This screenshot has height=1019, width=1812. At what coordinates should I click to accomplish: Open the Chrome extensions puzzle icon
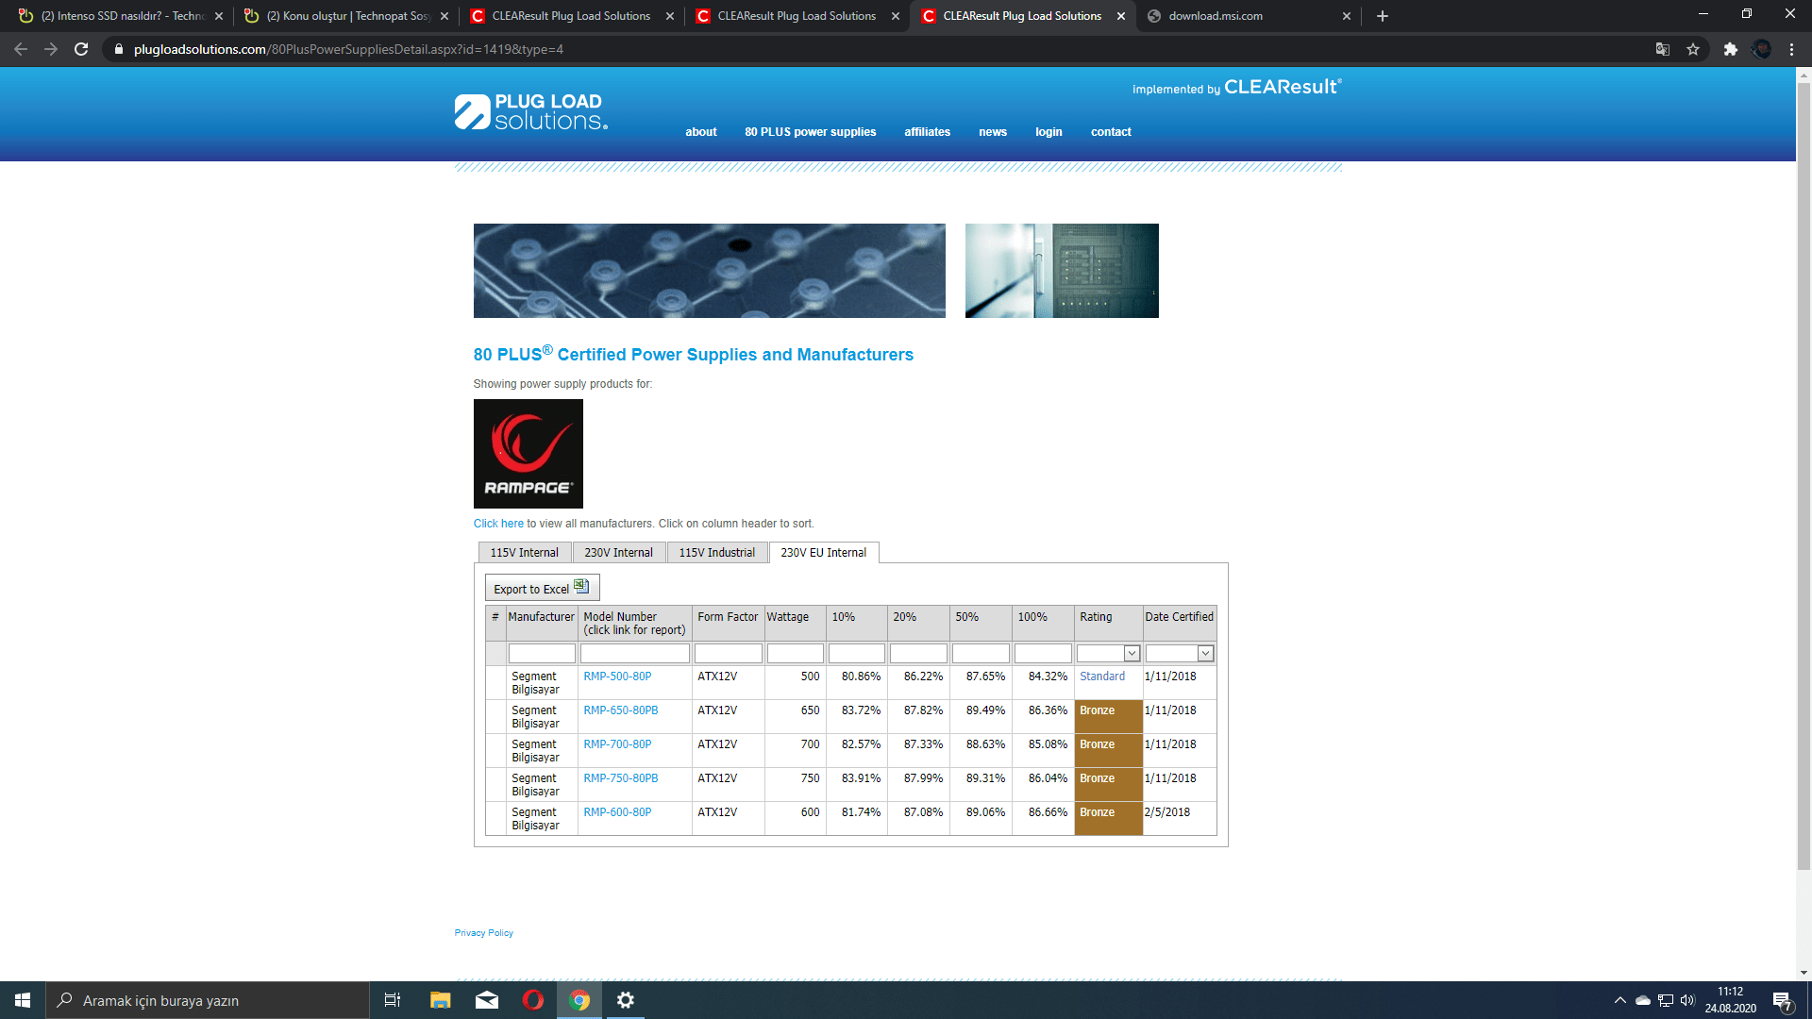click(x=1730, y=49)
